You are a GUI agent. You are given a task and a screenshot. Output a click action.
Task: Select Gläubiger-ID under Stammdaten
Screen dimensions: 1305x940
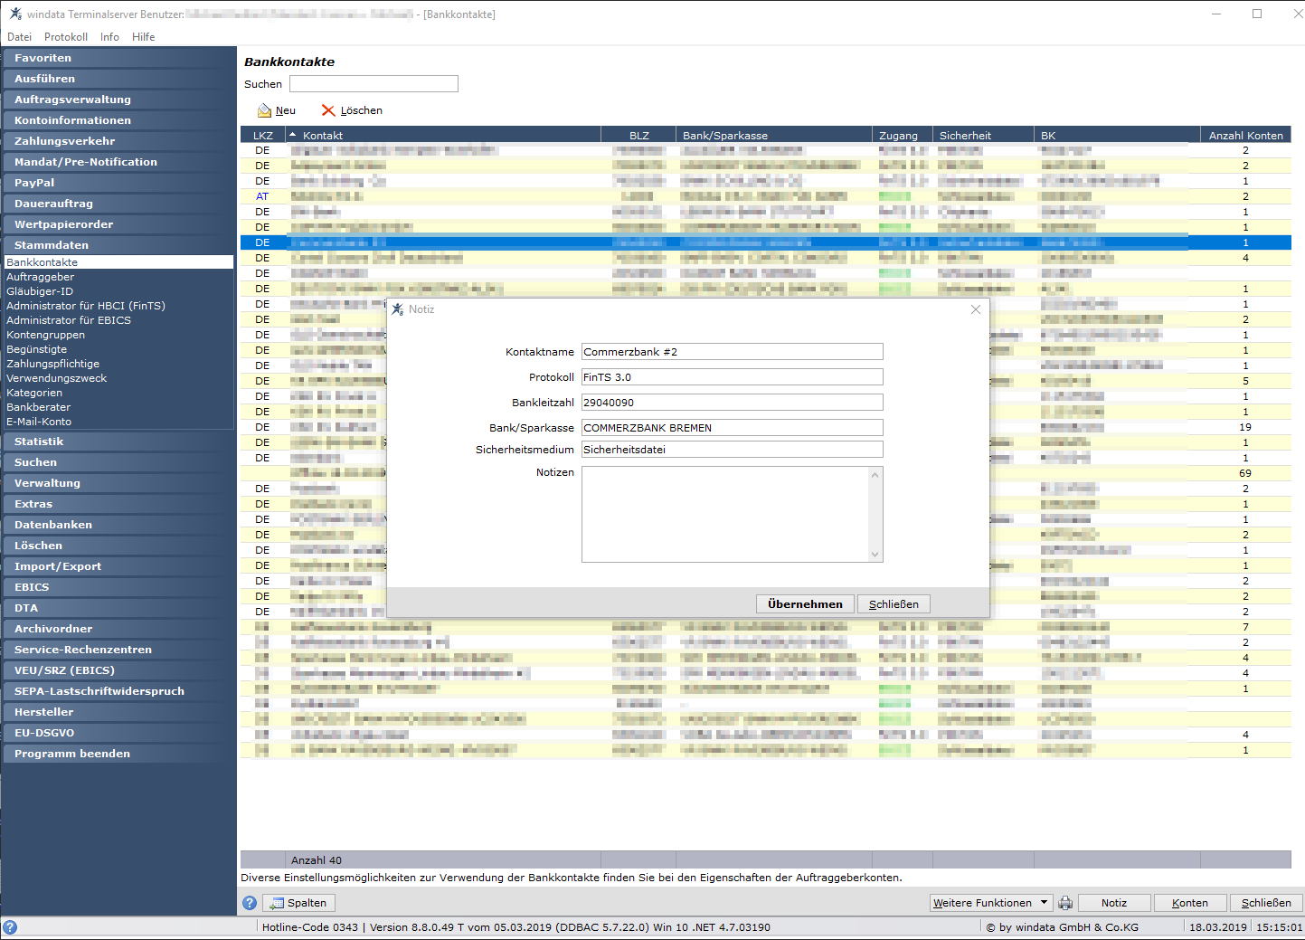coord(40,291)
